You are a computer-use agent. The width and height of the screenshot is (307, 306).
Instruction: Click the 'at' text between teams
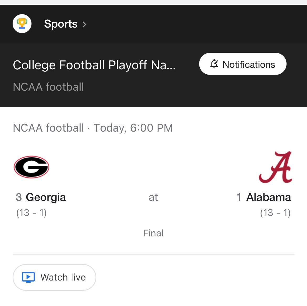(153, 197)
